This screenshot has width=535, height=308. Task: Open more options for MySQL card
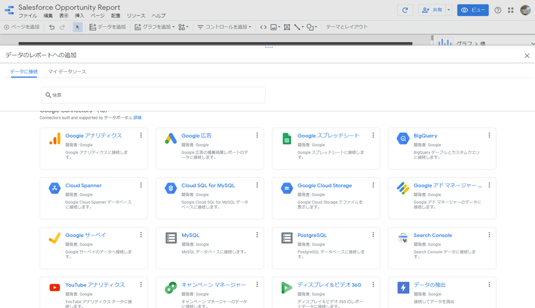(x=257, y=235)
